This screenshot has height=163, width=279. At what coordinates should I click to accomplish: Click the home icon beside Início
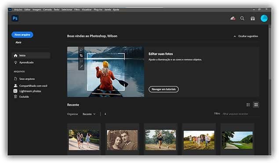coord(16,55)
